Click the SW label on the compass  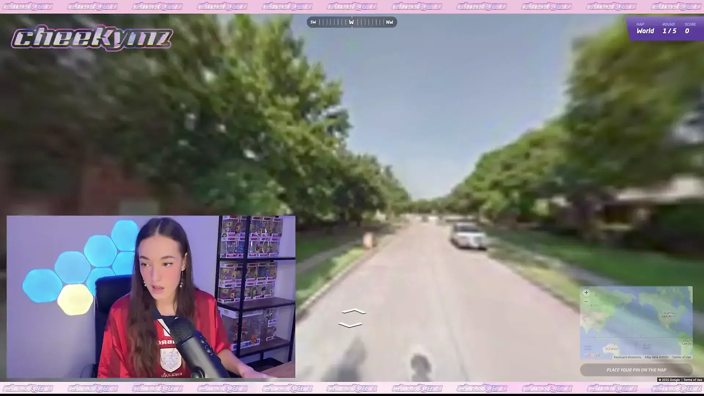tap(313, 22)
